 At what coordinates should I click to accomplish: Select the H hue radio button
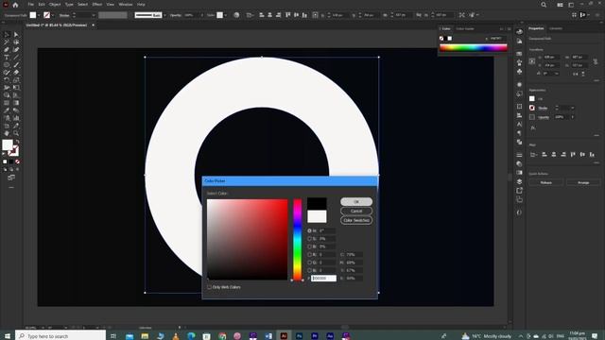click(309, 230)
